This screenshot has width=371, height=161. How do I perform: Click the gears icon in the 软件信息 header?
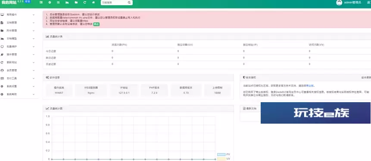[47, 77]
